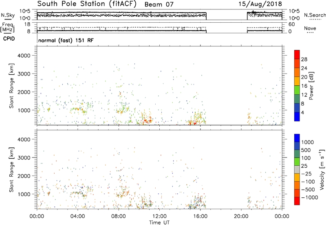Click the 500 tick on the velocity colorbar

306,150
